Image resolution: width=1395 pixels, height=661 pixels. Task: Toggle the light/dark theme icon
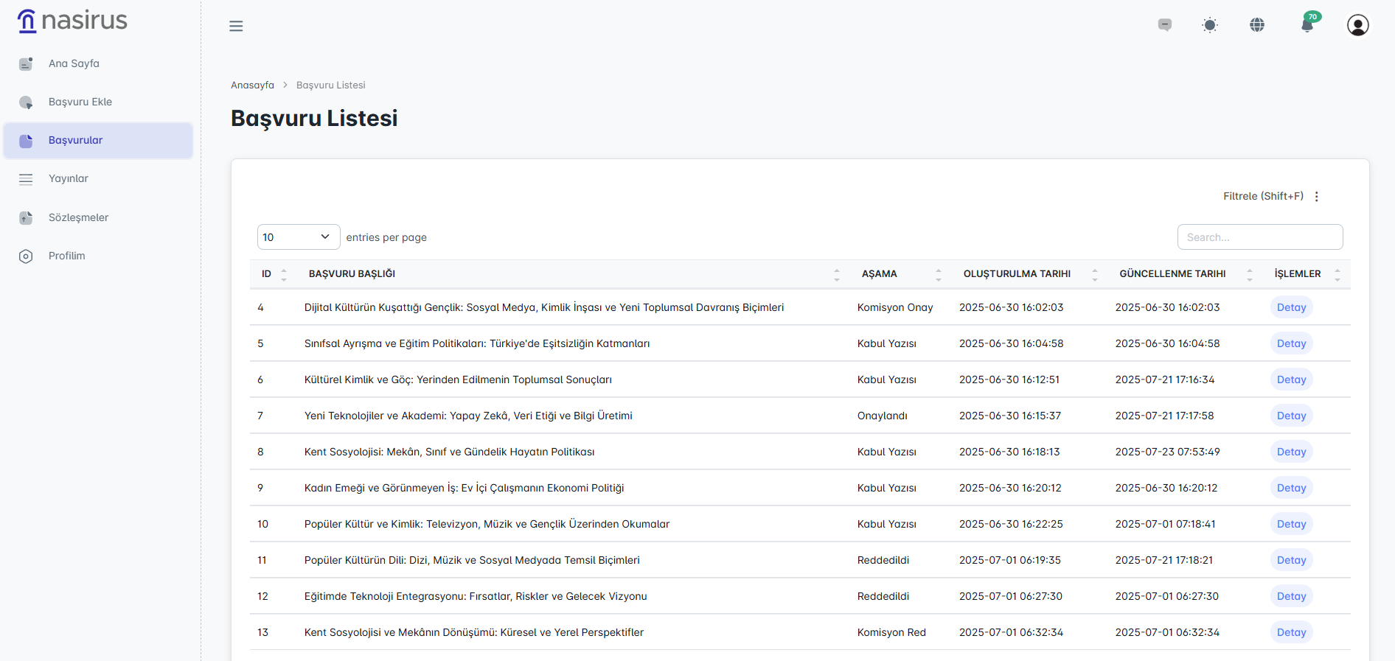point(1210,25)
